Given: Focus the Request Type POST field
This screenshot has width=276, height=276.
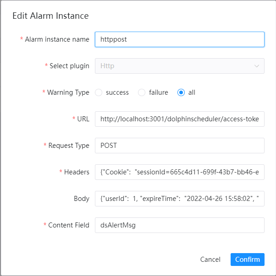Looking at the screenshot, I should [179, 146].
